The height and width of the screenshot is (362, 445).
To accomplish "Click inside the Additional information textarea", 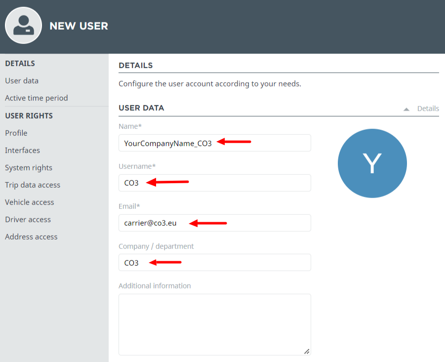I will point(214,324).
